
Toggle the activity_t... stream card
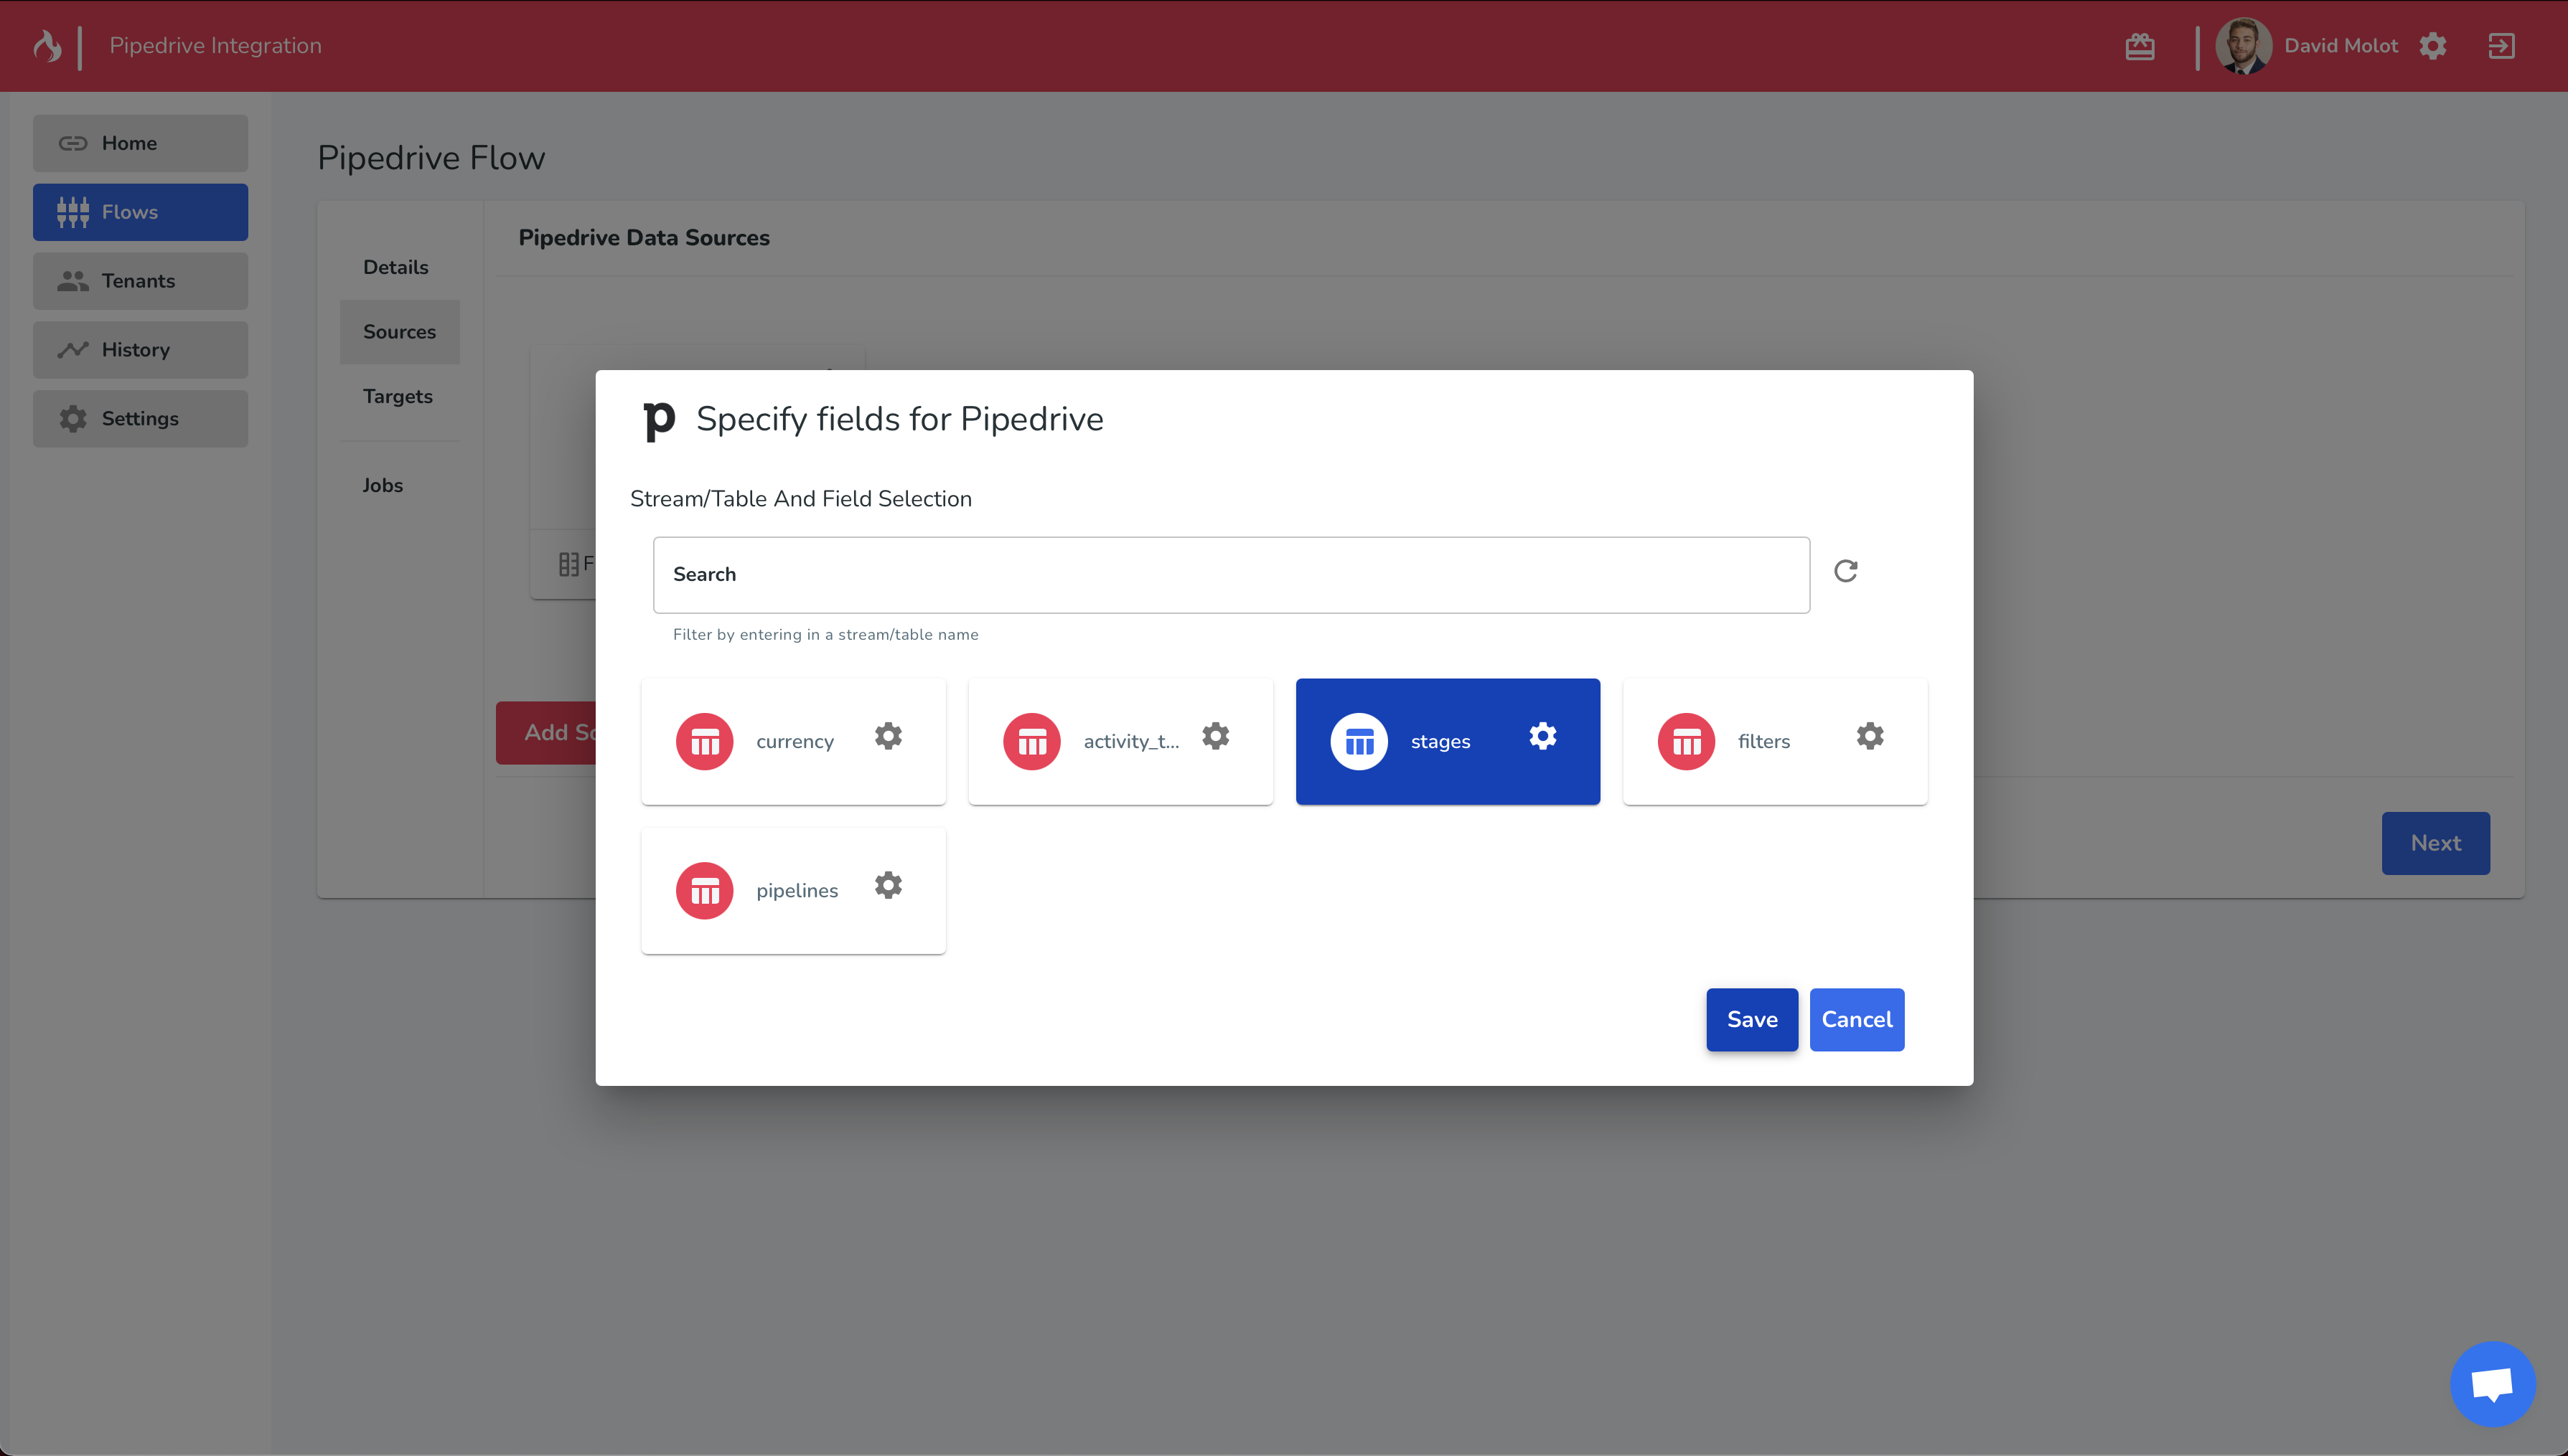tap(1120, 741)
